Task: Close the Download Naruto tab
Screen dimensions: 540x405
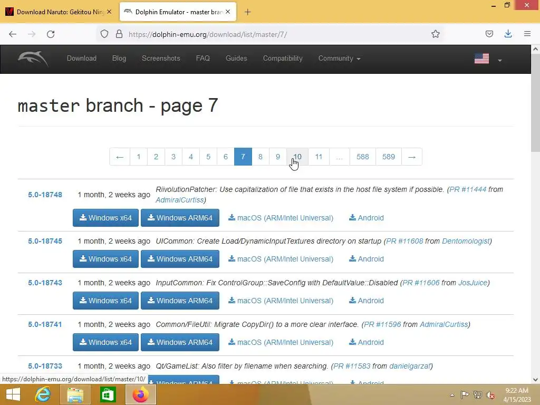Action: (x=109, y=12)
